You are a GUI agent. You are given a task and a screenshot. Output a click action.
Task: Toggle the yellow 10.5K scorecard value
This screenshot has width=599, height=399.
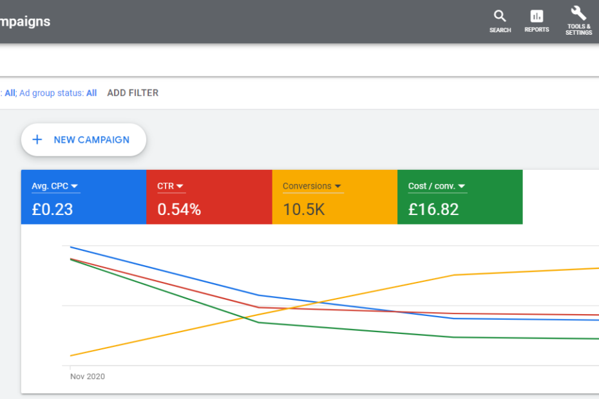304,209
